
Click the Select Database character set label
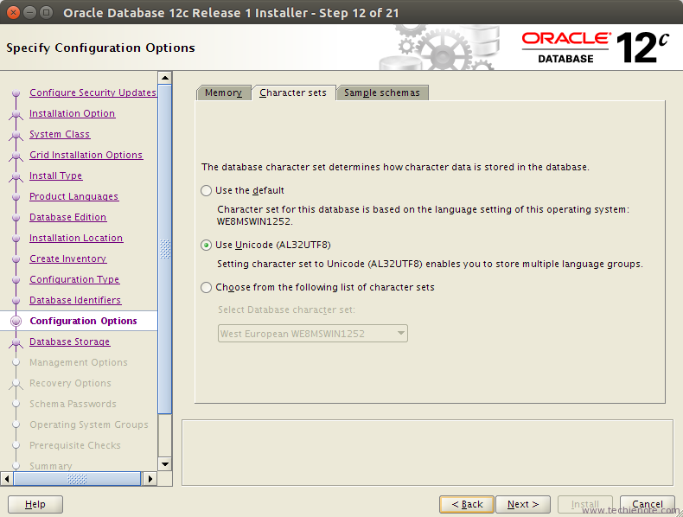287,310
